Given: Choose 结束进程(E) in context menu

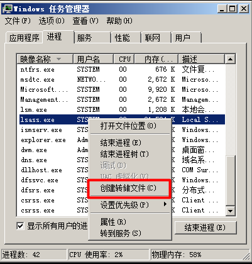Looking at the screenshot, I should pyautogui.click(x=130, y=143).
